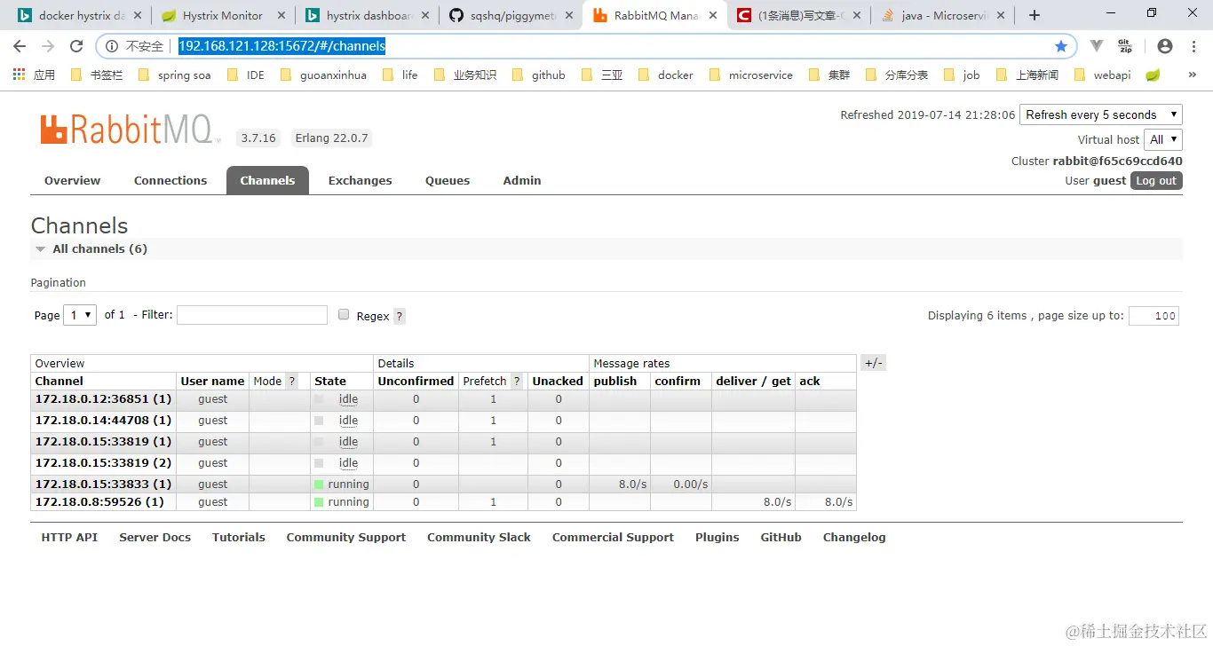The height and width of the screenshot is (646, 1213).
Task: Sort by the Channel column header
Action: tap(59, 382)
